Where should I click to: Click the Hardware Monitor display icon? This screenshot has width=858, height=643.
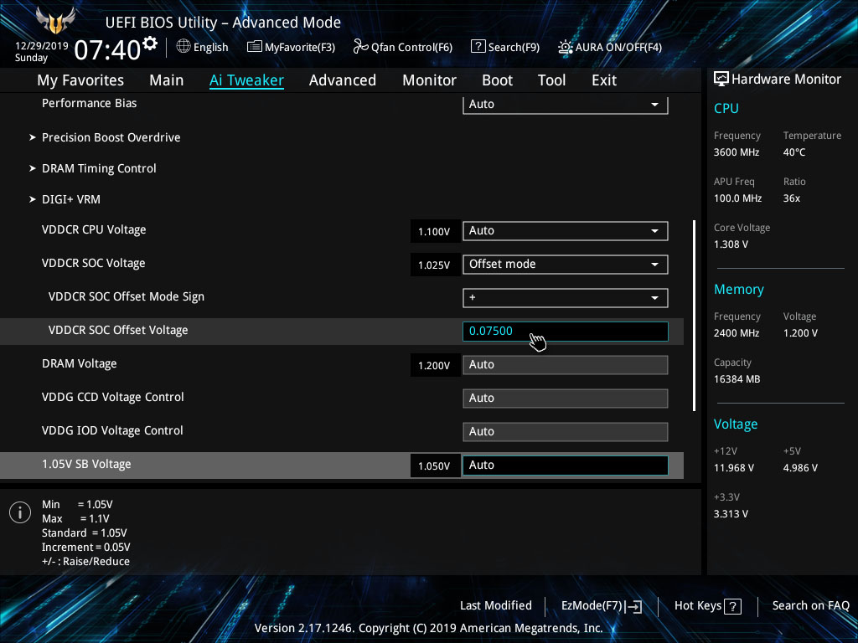click(x=721, y=80)
